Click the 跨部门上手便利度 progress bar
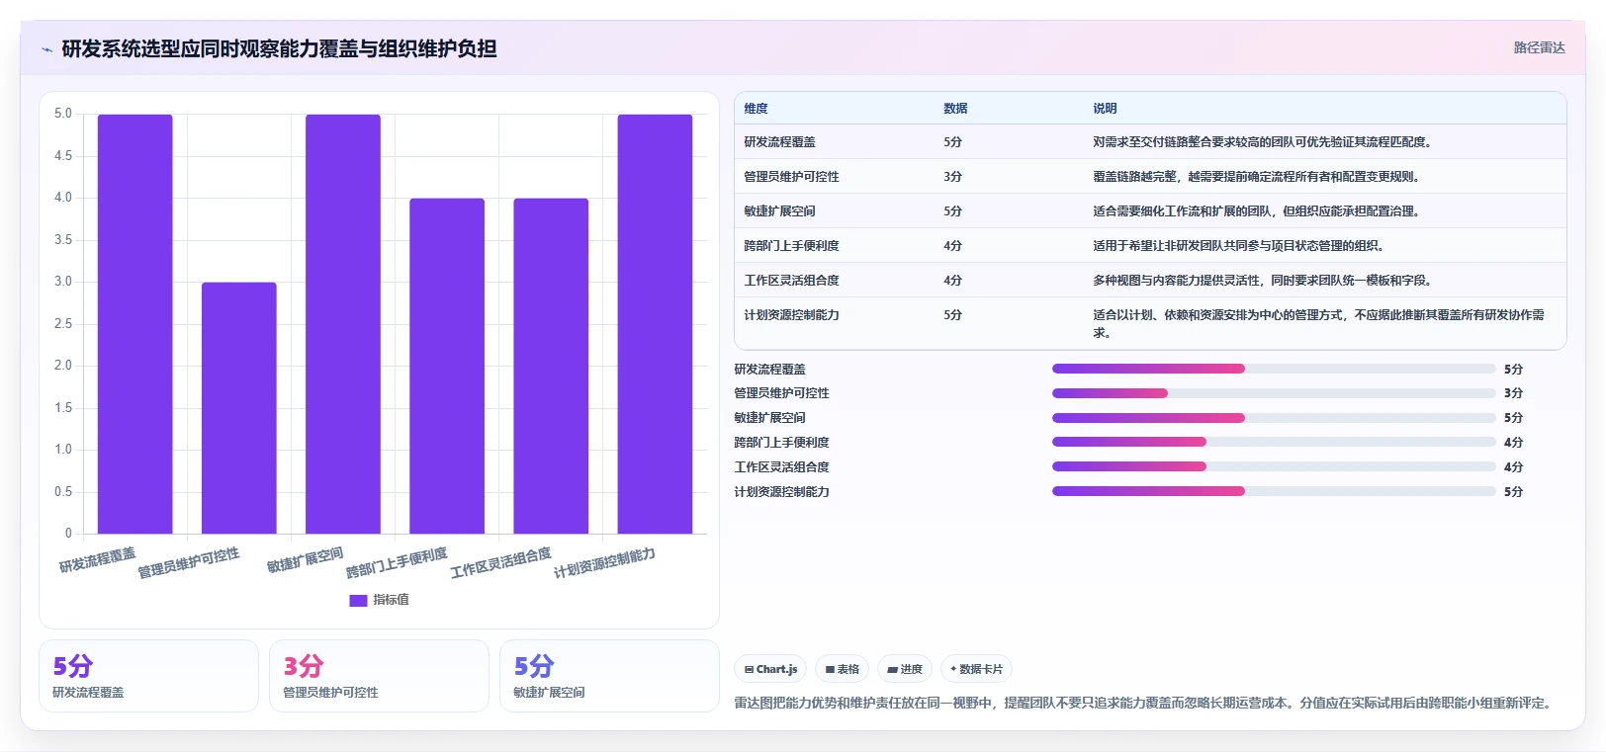This screenshot has height=752, width=1606. point(1274,442)
